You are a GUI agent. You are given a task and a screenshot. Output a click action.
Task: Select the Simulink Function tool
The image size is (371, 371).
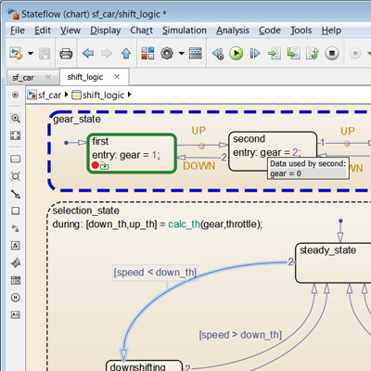(16, 228)
